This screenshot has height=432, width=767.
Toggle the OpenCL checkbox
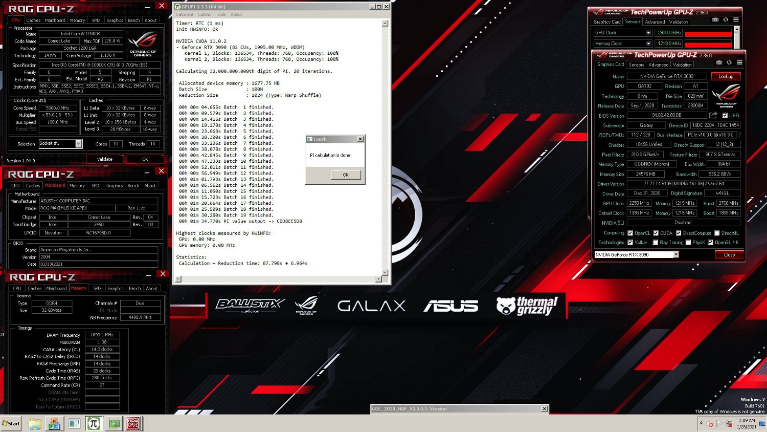630,233
